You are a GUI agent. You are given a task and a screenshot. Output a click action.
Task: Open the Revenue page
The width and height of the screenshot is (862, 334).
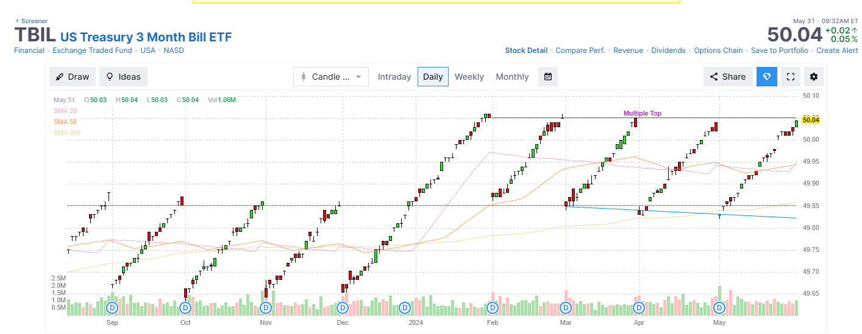coord(628,50)
